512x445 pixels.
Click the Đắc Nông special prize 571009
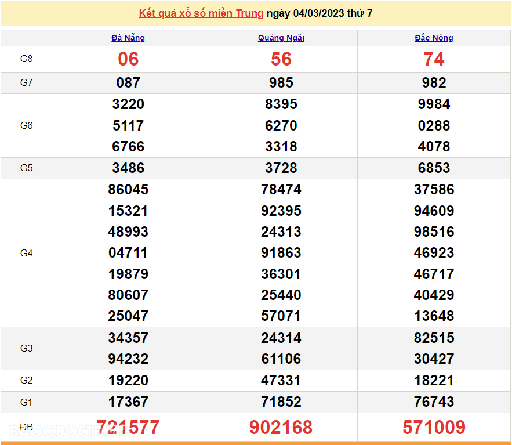coord(434,426)
